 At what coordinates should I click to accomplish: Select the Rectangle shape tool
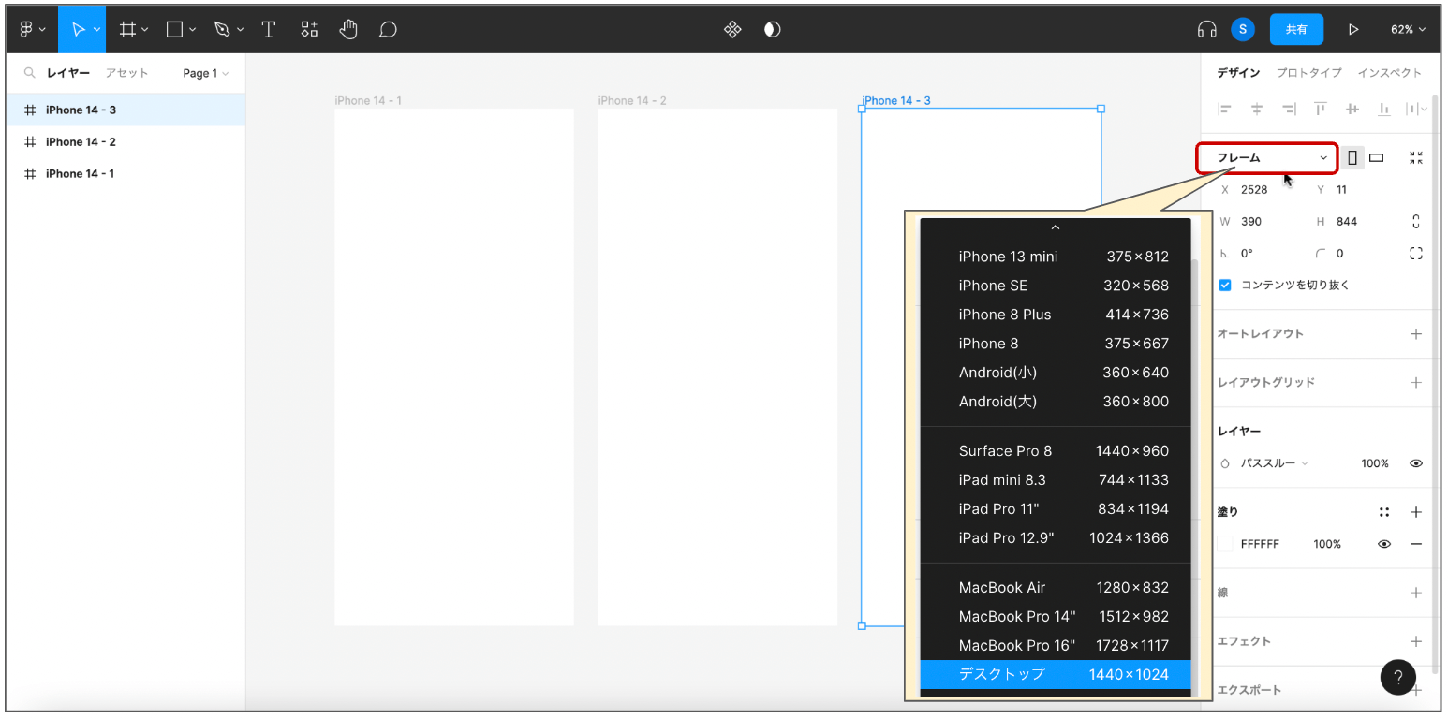(x=174, y=29)
